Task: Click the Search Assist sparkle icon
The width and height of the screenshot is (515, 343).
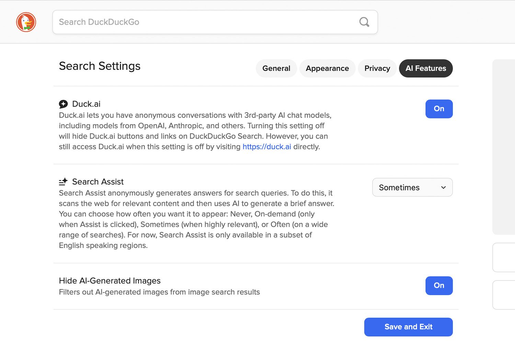Action: [x=64, y=182]
